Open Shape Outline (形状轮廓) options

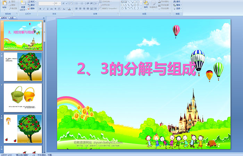[164, 5]
